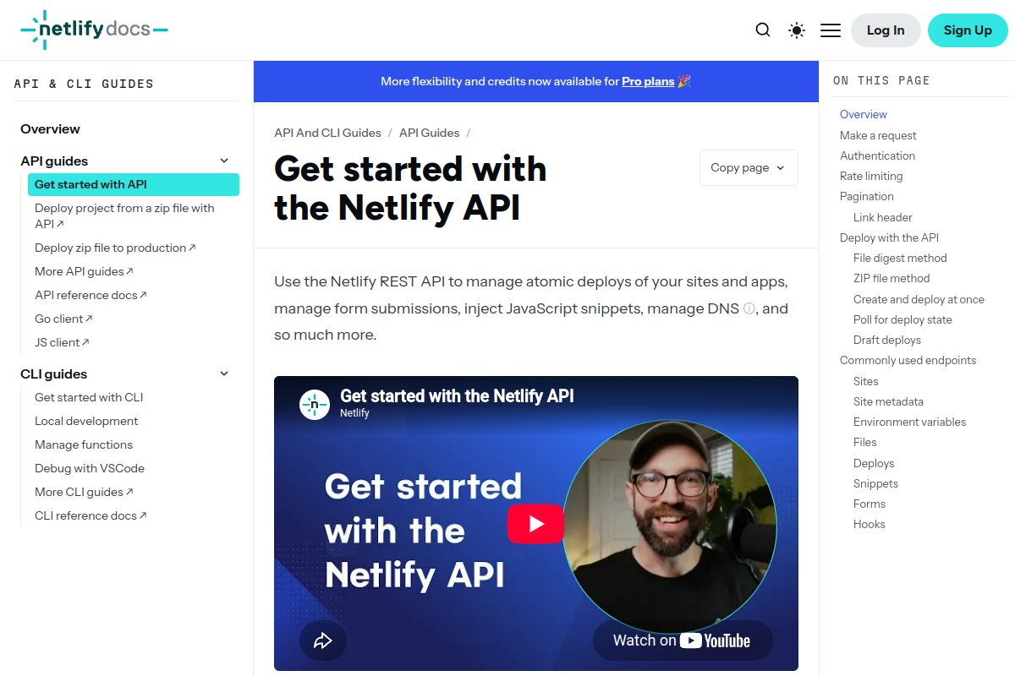The height and width of the screenshot is (676, 1015).
Task: Jump to Snippets subsection
Action: 875,483
